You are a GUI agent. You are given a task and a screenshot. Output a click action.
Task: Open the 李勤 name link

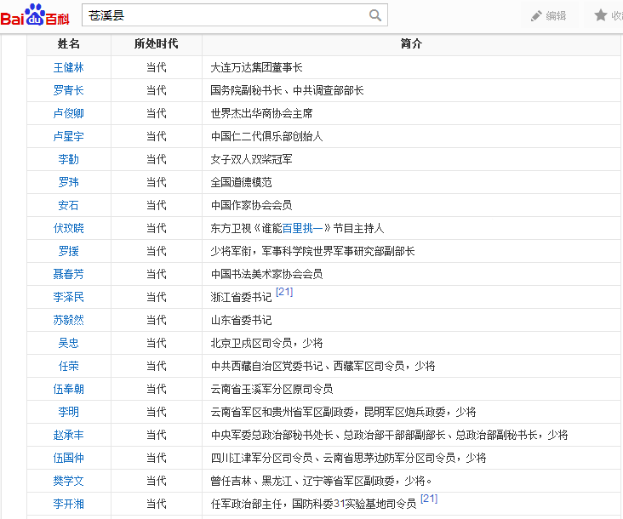click(x=69, y=159)
